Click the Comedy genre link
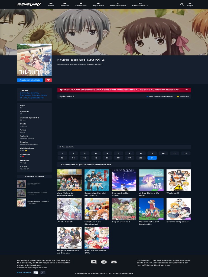This screenshot has width=208, height=277. 25,93
